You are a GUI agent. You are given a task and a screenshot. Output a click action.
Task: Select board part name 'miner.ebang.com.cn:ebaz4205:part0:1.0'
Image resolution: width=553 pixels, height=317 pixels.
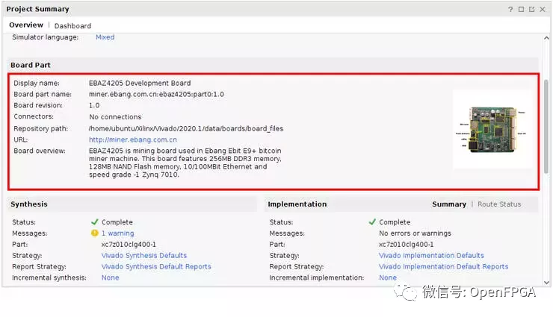pyautogui.click(x=156, y=94)
